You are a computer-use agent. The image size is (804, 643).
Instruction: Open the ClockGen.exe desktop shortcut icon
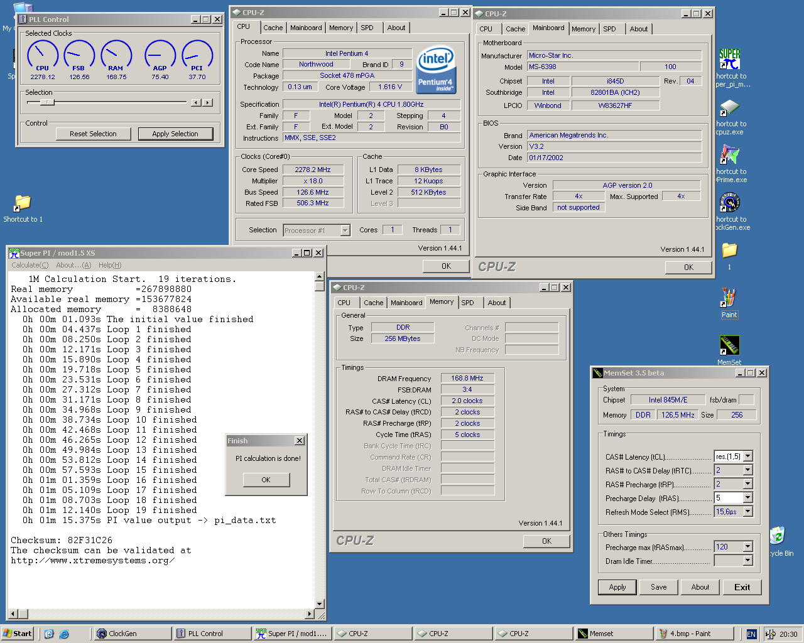click(x=729, y=202)
